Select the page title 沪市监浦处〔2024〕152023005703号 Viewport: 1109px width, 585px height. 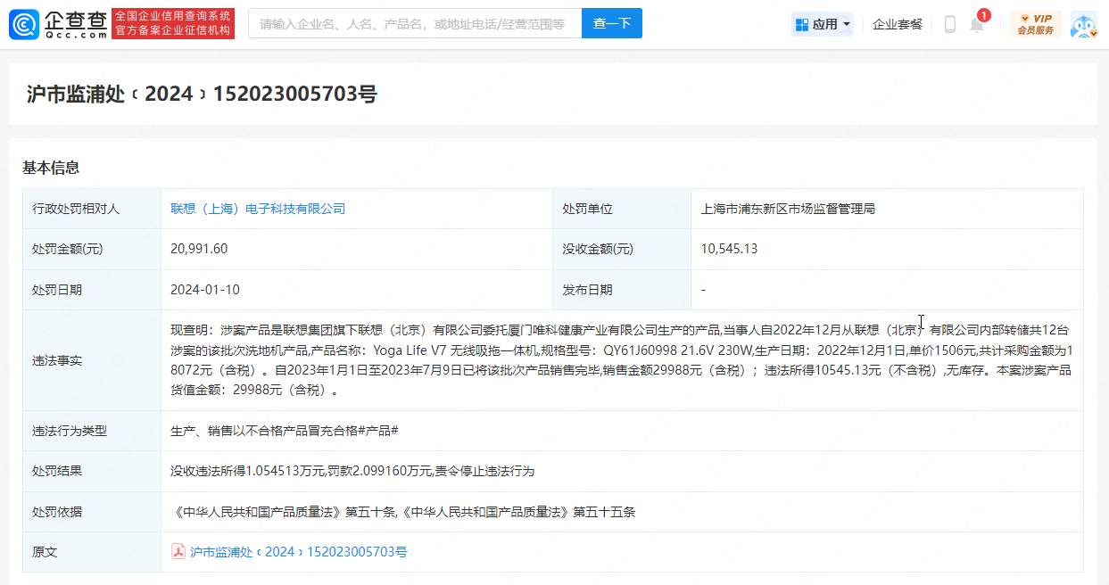[202, 94]
